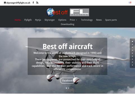Open the RSS feed icon
Screen dimensions: 135x108
click(37, 3)
